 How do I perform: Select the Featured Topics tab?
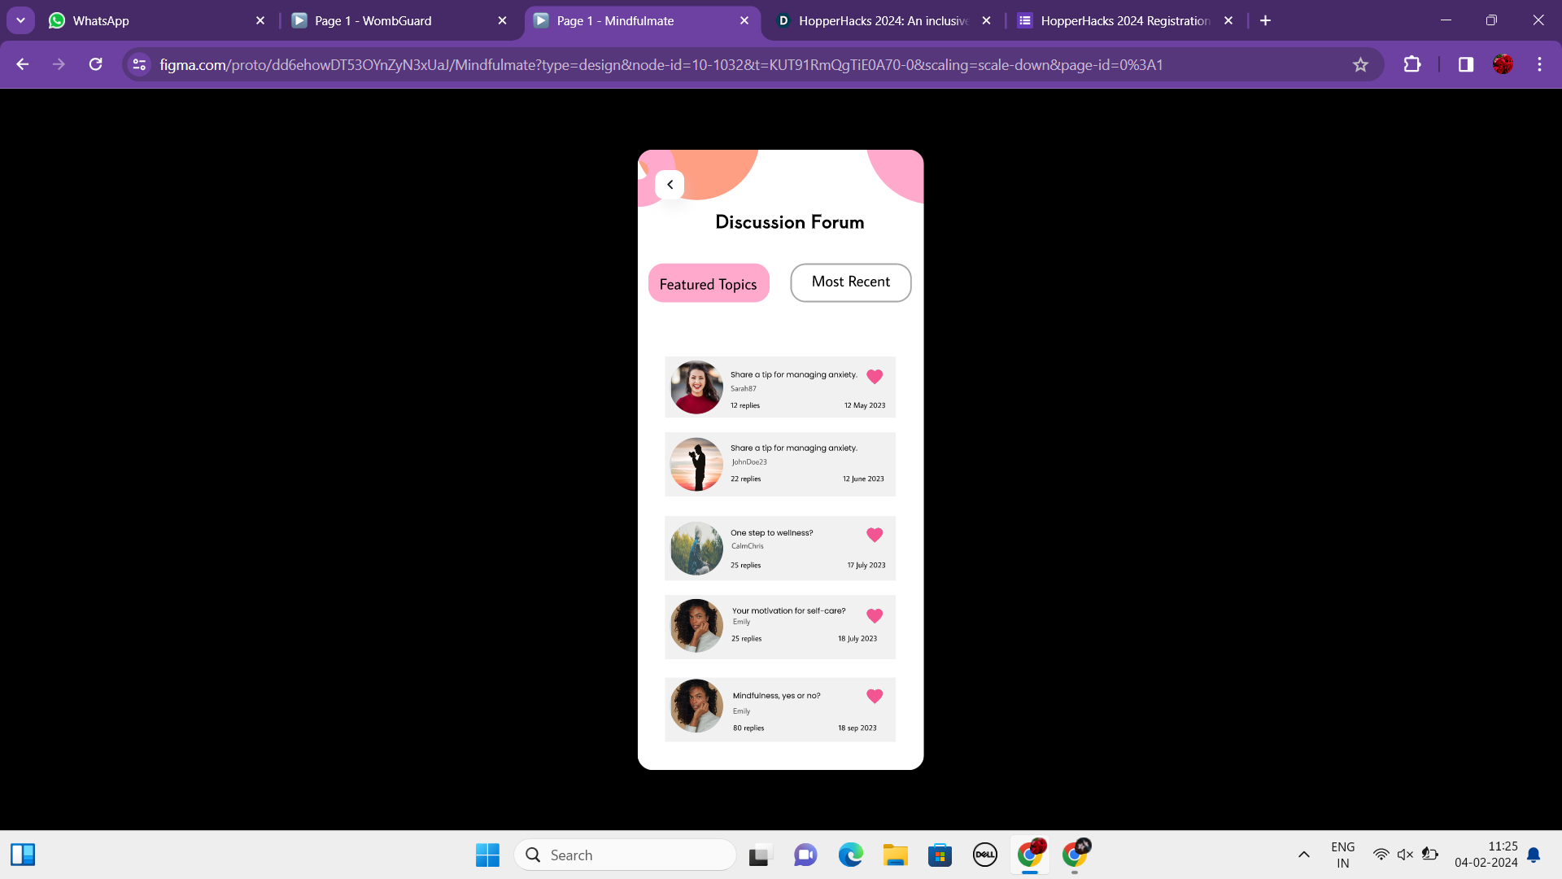tap(708, 283)
